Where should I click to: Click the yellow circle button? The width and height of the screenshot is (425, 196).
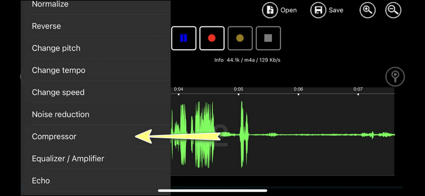[x=240, y=38]
